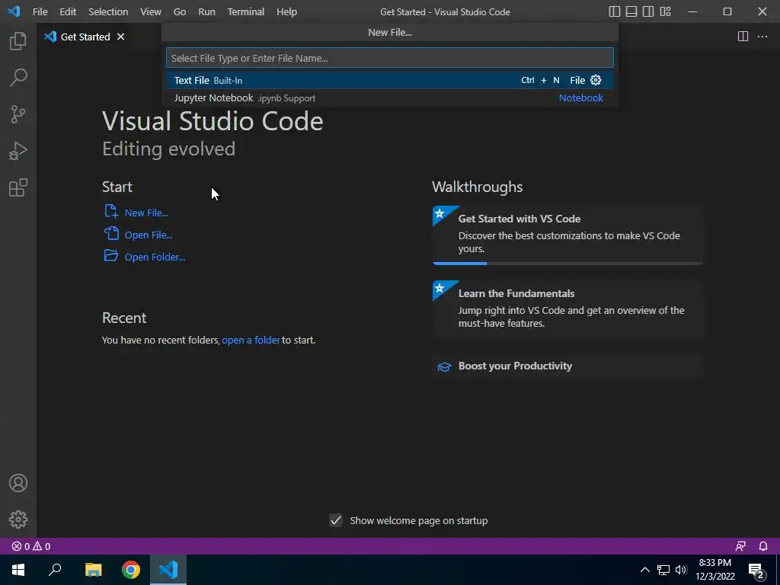Open Get Started with VS Code walkthrough
780x585 pixels.
tap(567, 235)
